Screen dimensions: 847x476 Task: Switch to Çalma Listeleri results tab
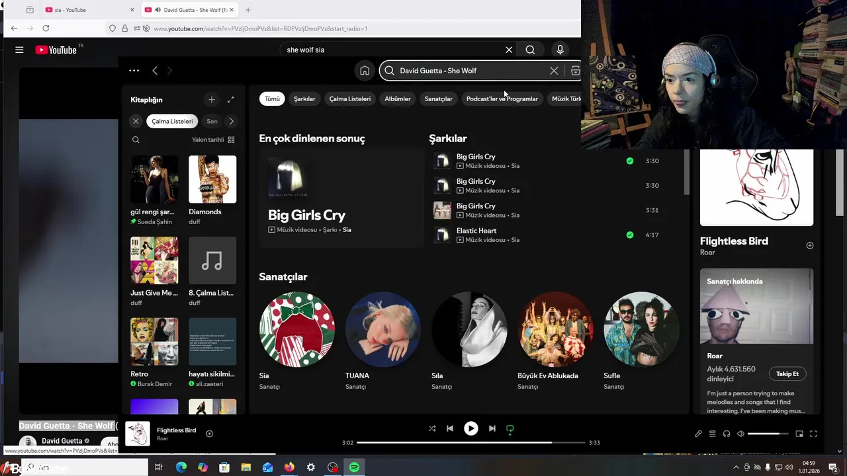350,99
